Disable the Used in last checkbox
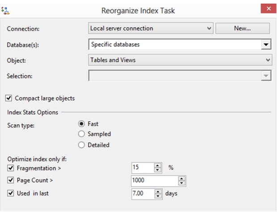 pyautogui.click(x=11, y=193)
